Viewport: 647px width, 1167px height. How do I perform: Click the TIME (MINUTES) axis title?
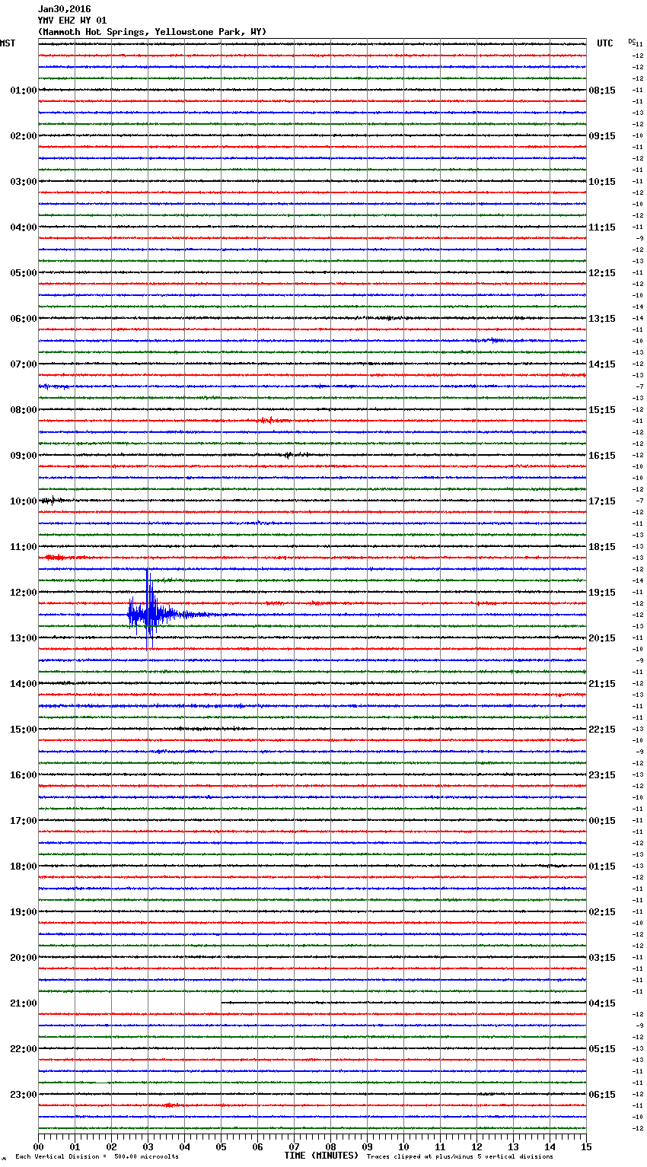pos(321,1156)
